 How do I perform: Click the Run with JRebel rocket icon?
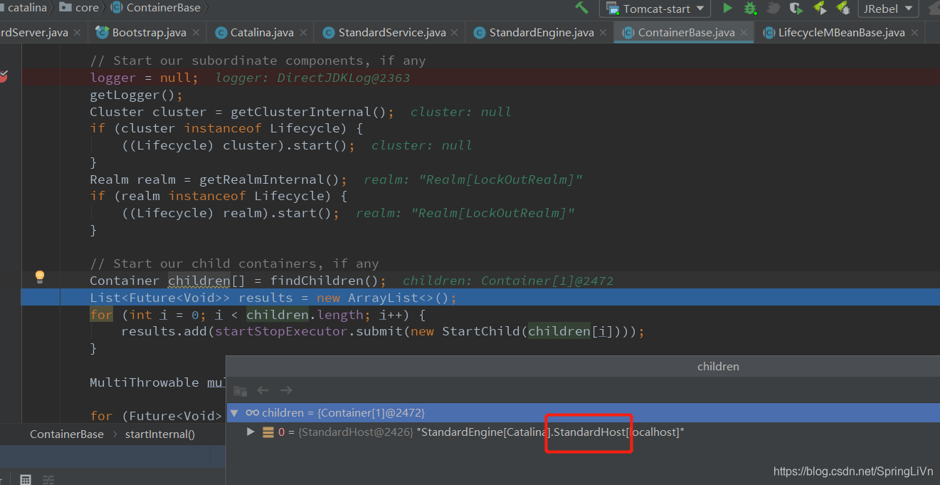pyautogui.click(x=820, y=9)
